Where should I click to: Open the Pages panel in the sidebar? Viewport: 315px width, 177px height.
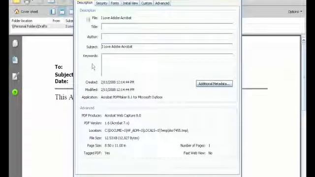pos(15,43)
